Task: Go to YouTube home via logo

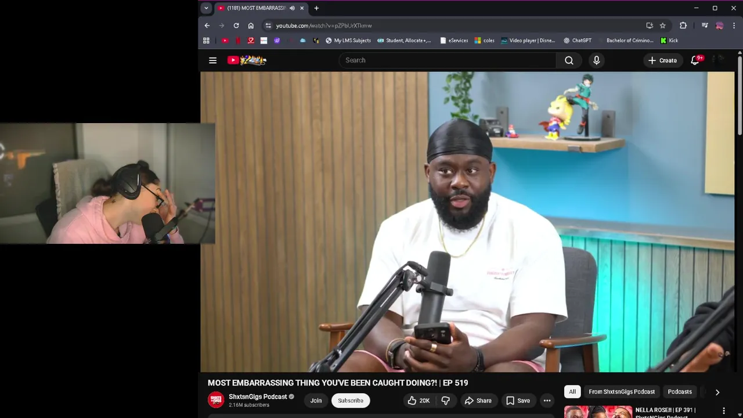Action: pos(247,60)
